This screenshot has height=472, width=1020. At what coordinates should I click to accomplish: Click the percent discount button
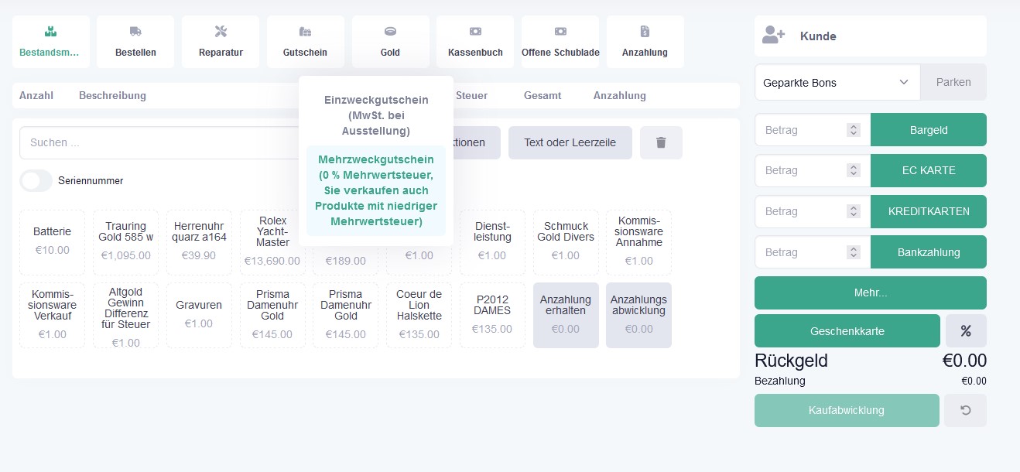(965, 331)
